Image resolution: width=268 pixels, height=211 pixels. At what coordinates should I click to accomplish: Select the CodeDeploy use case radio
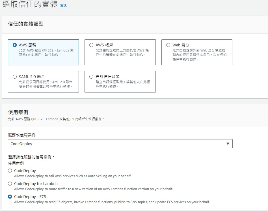[10, 171]
